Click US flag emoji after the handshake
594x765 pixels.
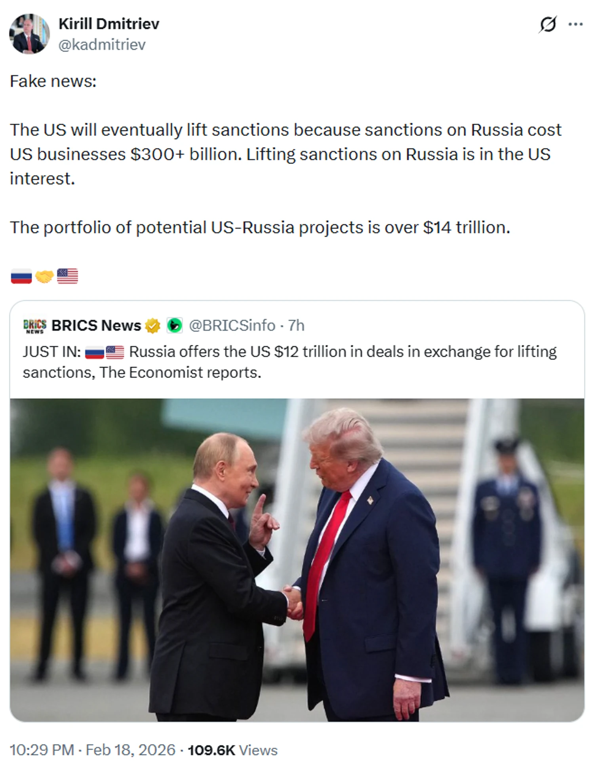(x=67, y=276)
